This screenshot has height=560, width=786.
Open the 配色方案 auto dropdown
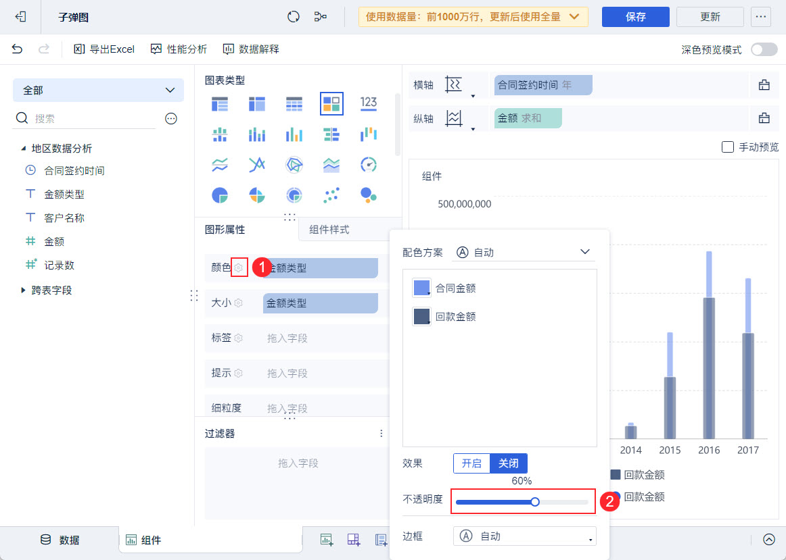(x=524, y=252)
